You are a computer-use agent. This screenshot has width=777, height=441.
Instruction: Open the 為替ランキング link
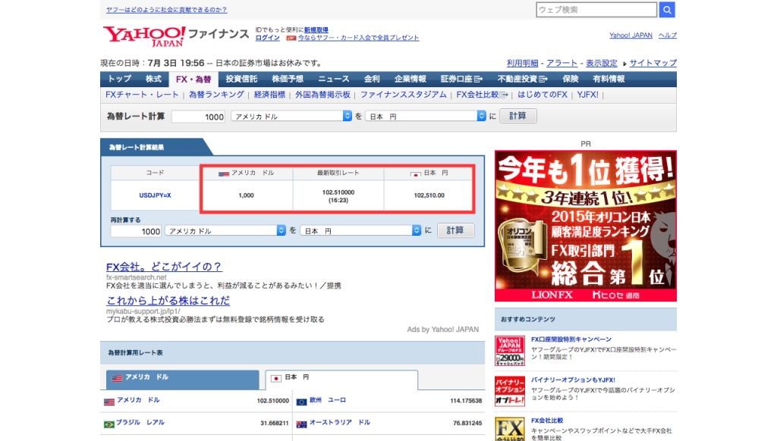(x=216, y=95)
